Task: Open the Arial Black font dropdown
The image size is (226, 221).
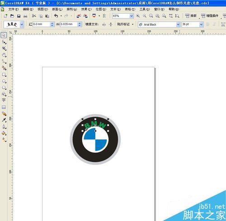Action: (178, 24)
